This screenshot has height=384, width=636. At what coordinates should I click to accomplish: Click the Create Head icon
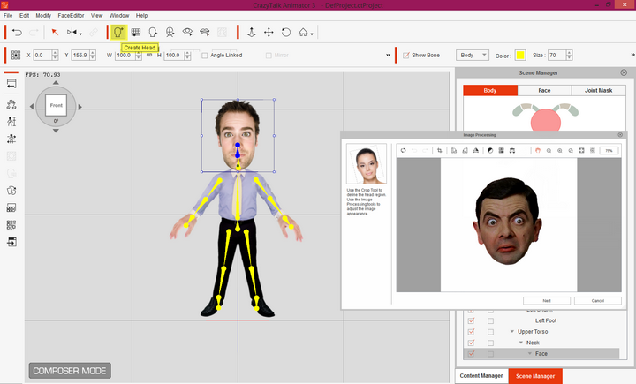tap(118, 32)
